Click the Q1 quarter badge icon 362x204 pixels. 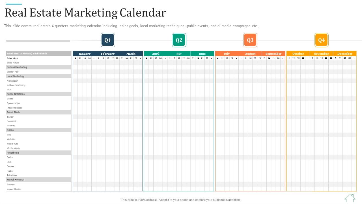click(x=108, y=40)
